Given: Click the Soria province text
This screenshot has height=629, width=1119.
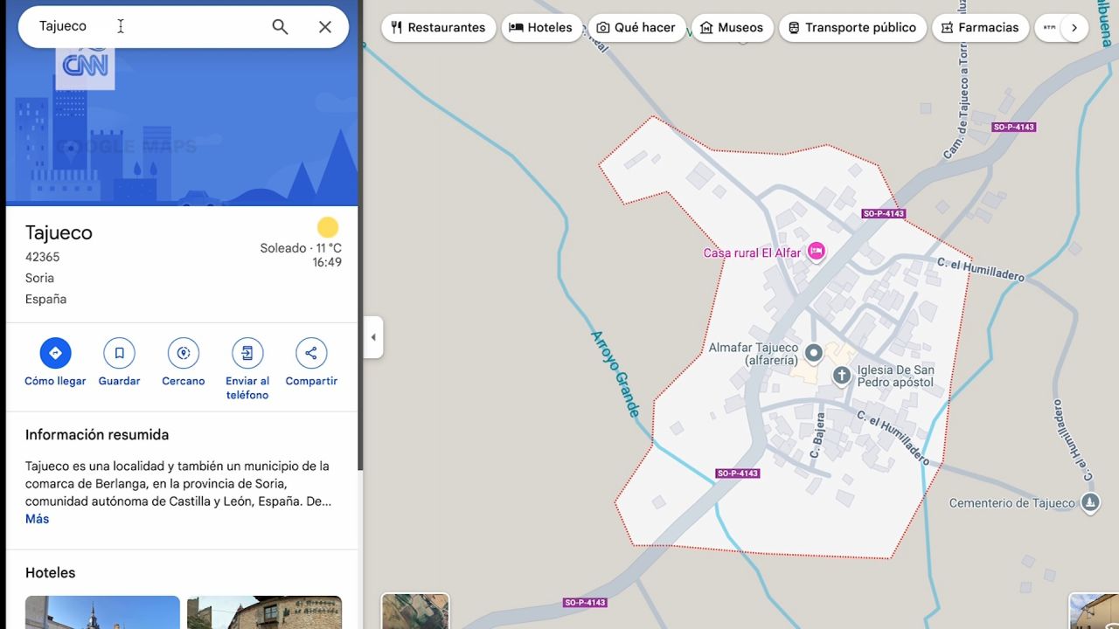Looking at the screenshot, I should (x=39, y=278).
